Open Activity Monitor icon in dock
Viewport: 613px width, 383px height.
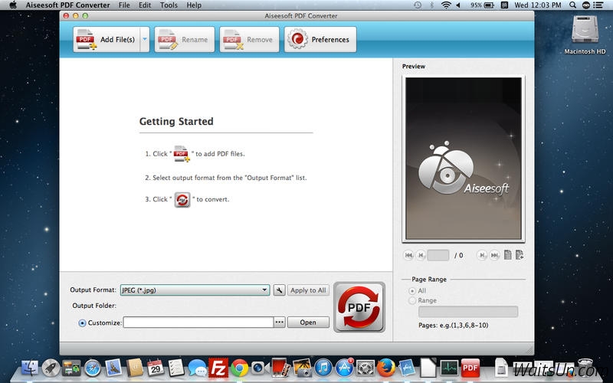449,368
